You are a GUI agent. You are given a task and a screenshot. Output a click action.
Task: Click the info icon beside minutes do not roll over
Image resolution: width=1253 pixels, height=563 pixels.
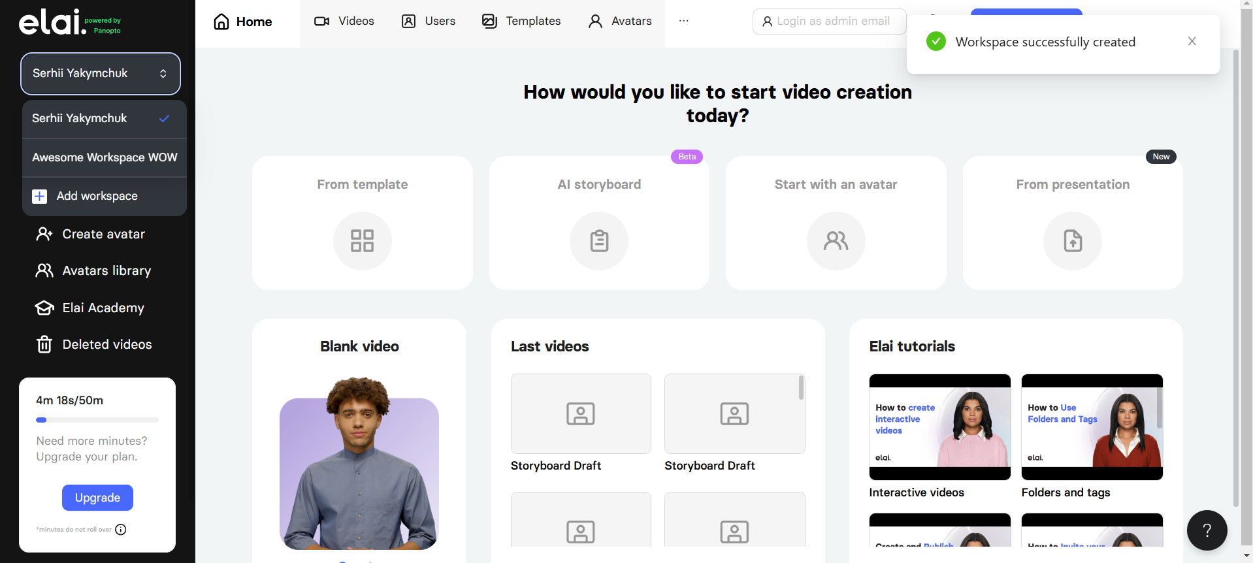121,530
